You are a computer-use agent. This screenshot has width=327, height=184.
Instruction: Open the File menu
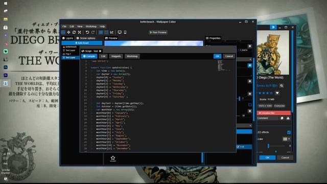(x=64, y=27)
